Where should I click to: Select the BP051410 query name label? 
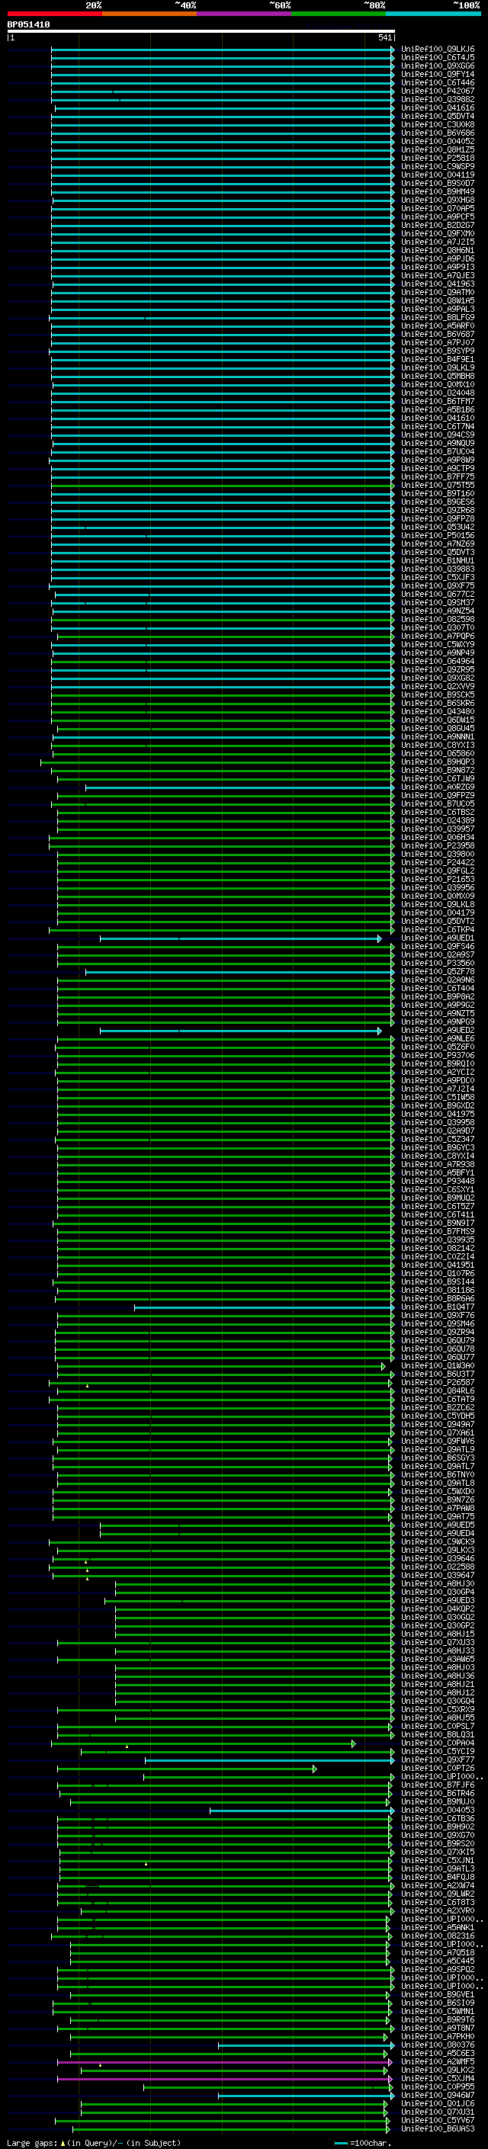pyautogui.click(x=28, y=25)
